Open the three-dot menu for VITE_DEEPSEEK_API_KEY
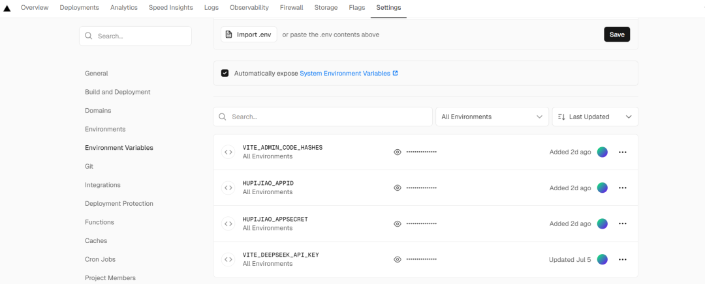Image resolution: width=705 pixels, height=284 pixels. (623, 259)
